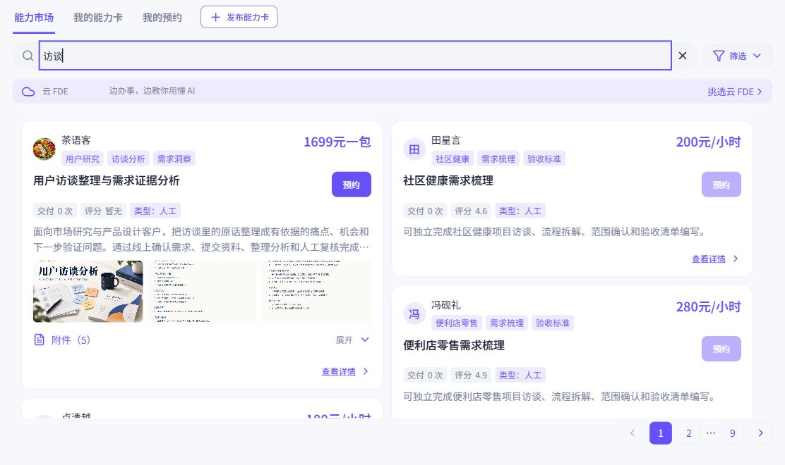The image size is (785, 465).
Task: Click 茶语客 avatar image
Action: pyautogui.click(x=44, y=149)
